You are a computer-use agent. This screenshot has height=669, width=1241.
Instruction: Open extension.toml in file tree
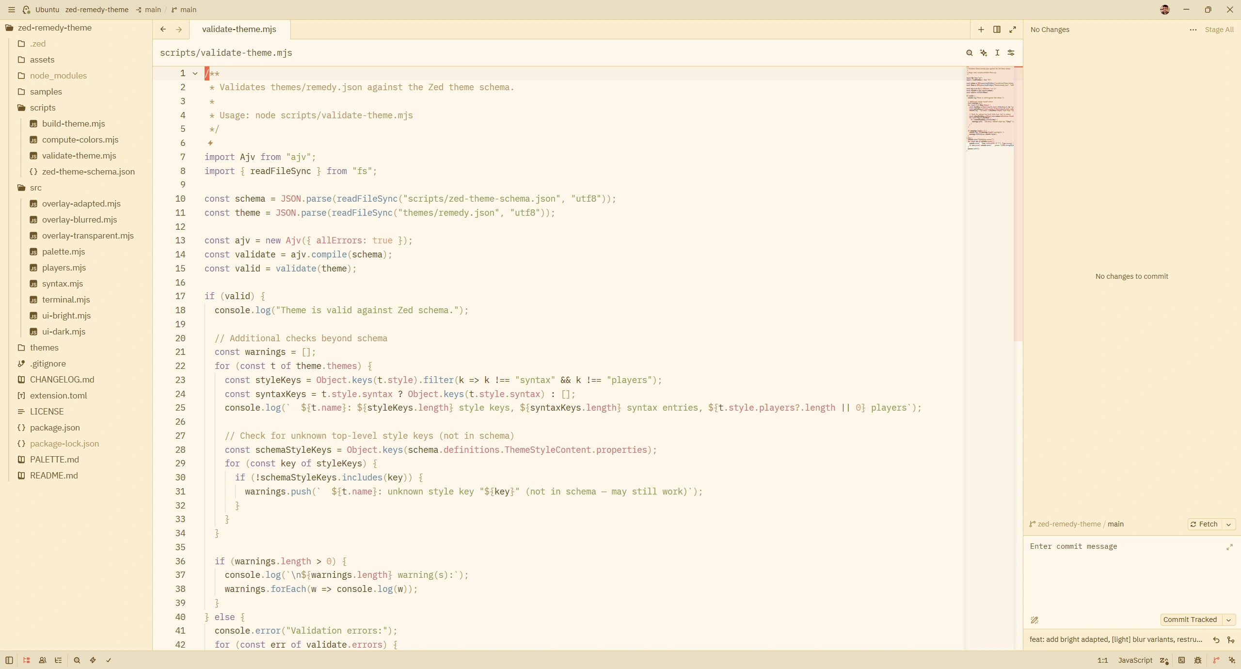(76, 396)
